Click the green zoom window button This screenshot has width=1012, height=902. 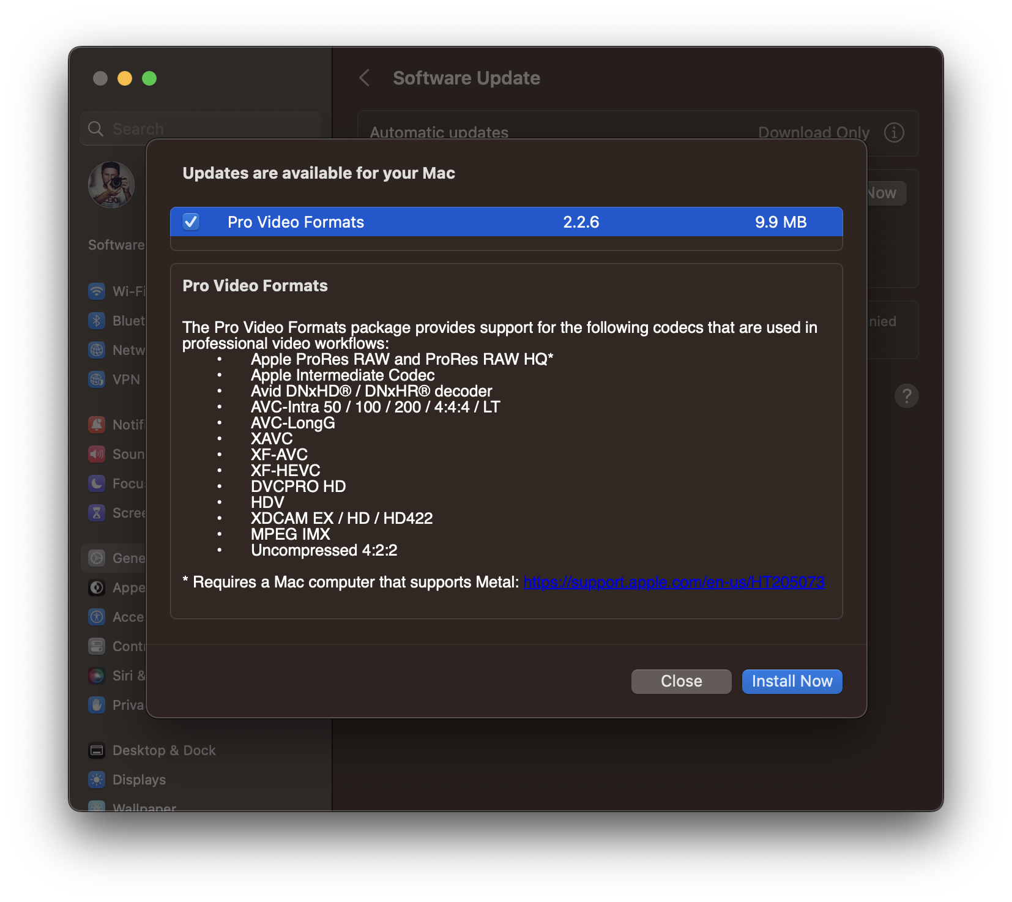click(x=149, y=78)
